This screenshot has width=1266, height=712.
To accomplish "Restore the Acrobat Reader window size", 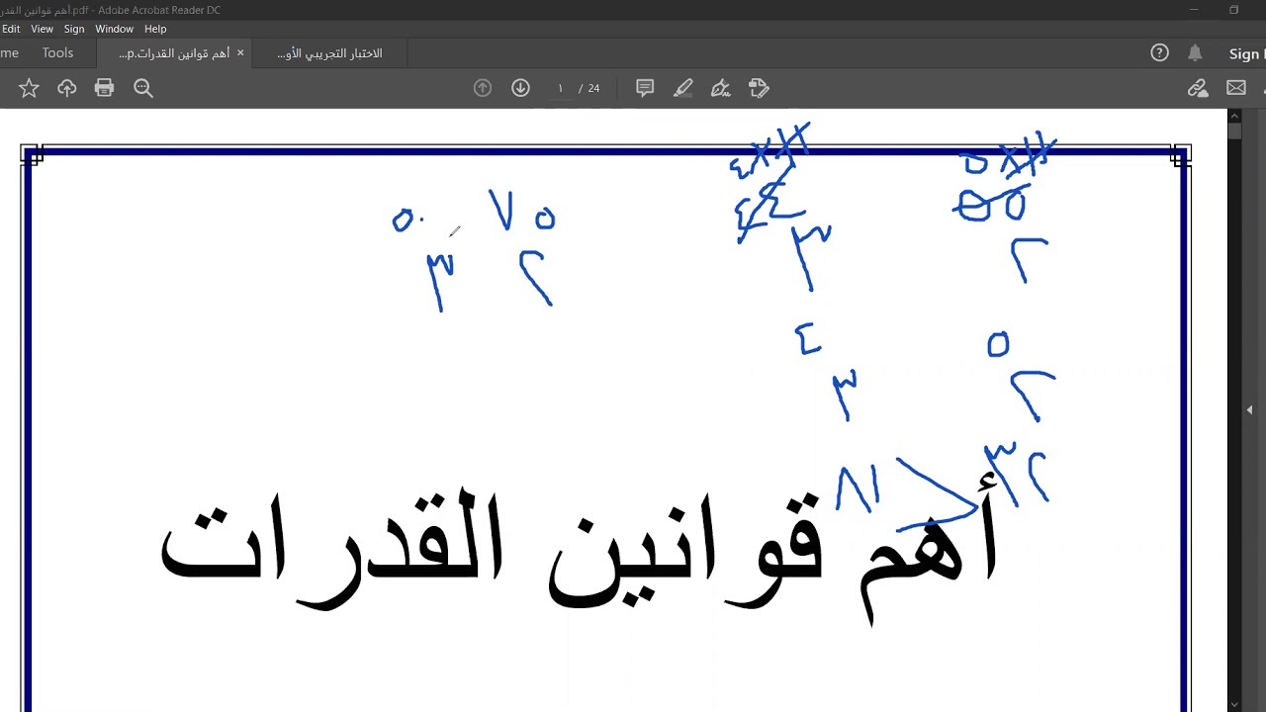I will pos(1234,10).
